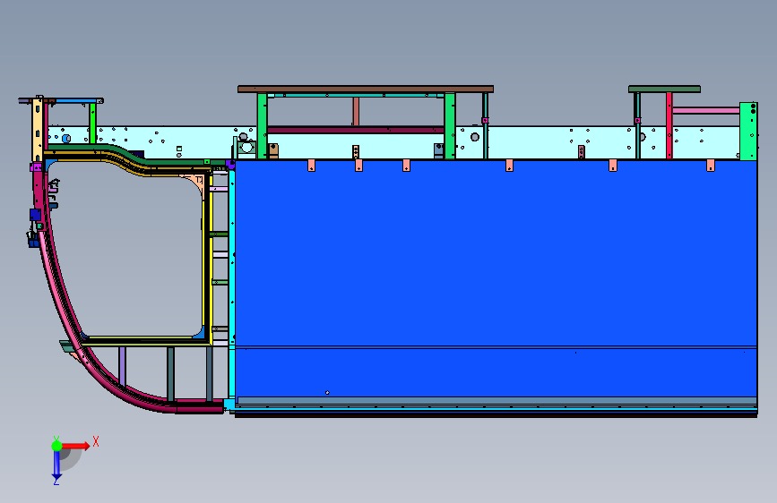Pick the purple vertical strut below the lower frame
Viewport: 777px width, 503px height.
click(122, 366)
